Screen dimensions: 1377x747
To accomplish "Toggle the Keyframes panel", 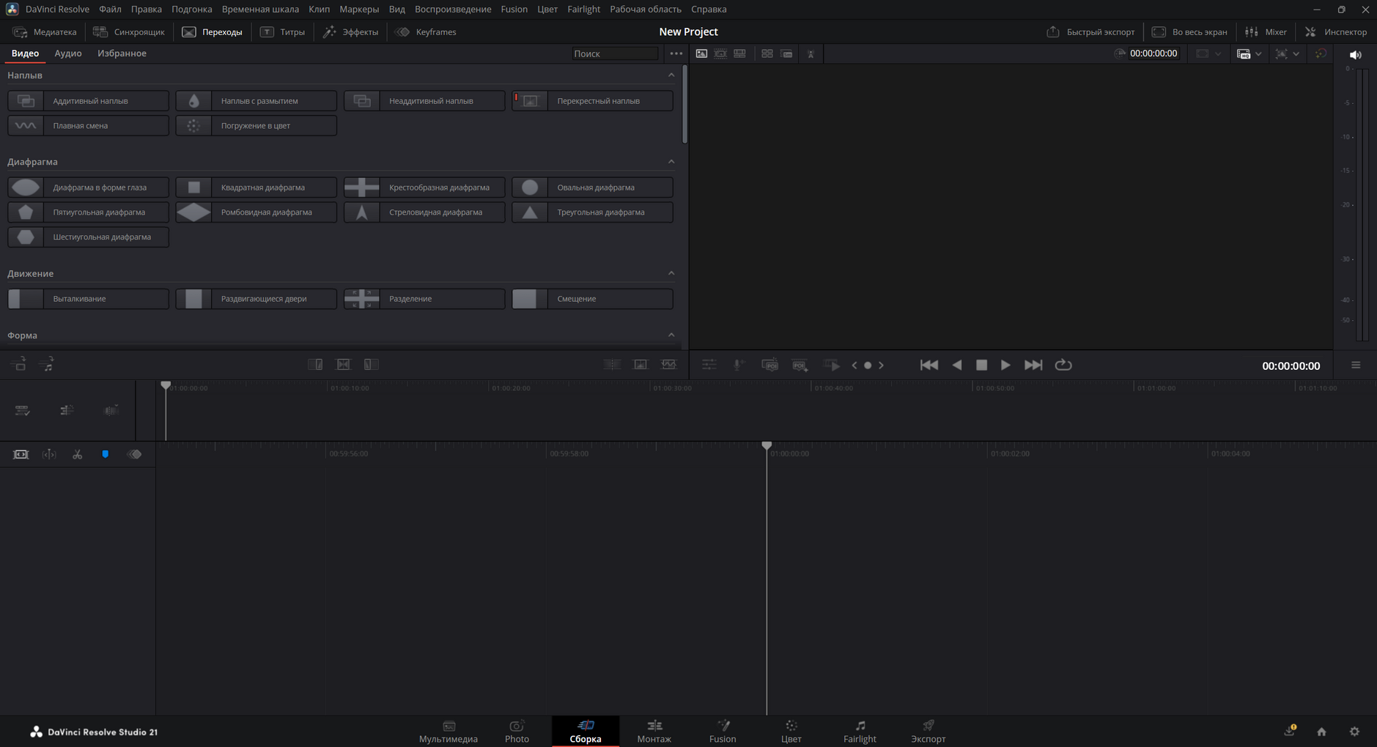I will [x=426, y=31].
